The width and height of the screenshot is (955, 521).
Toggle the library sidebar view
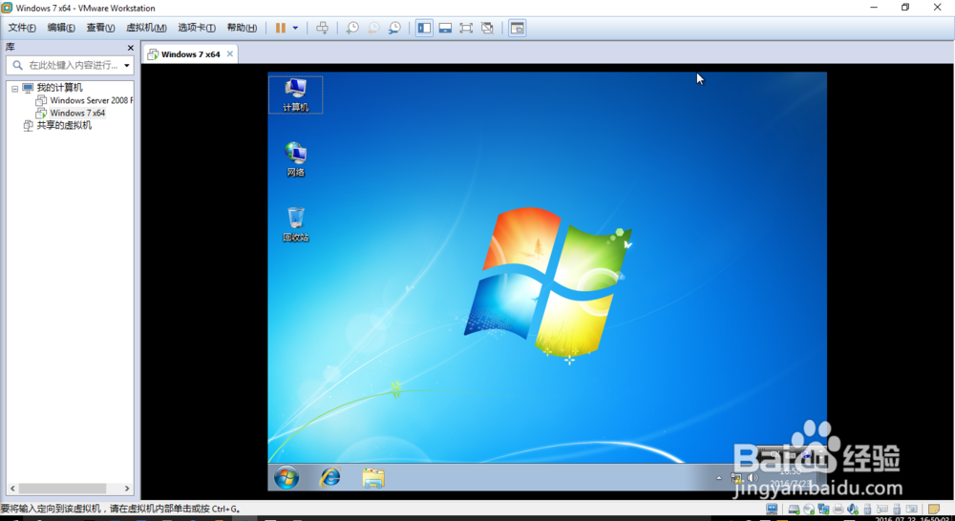425,28
